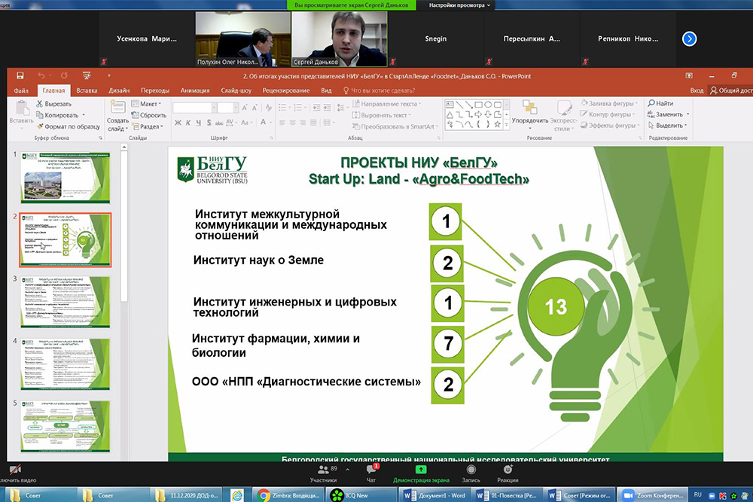Screen dimensions: 753x502
Task: Open the Анимация ribbon tab
Action: (195, 90)
